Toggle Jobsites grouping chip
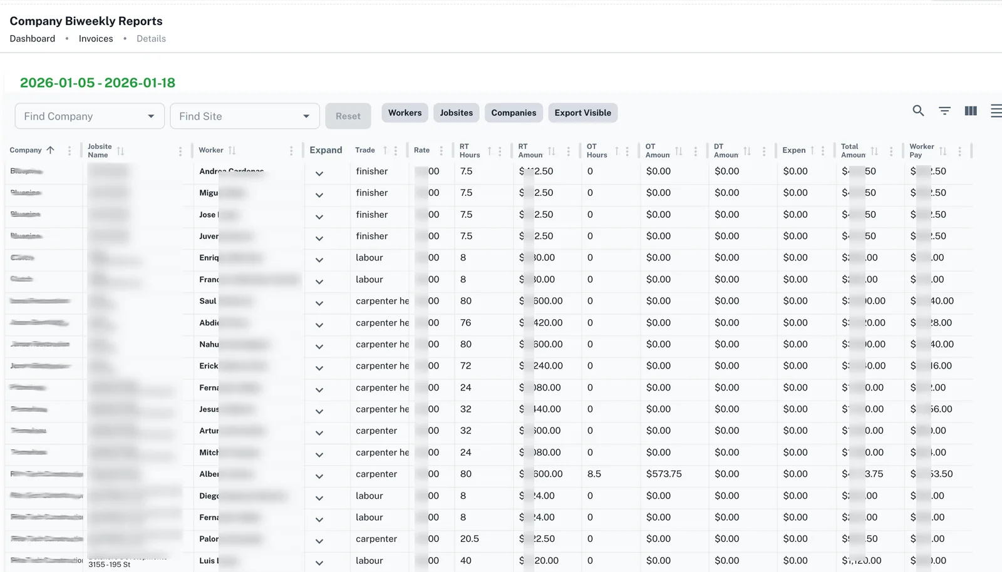 [456, 113]
